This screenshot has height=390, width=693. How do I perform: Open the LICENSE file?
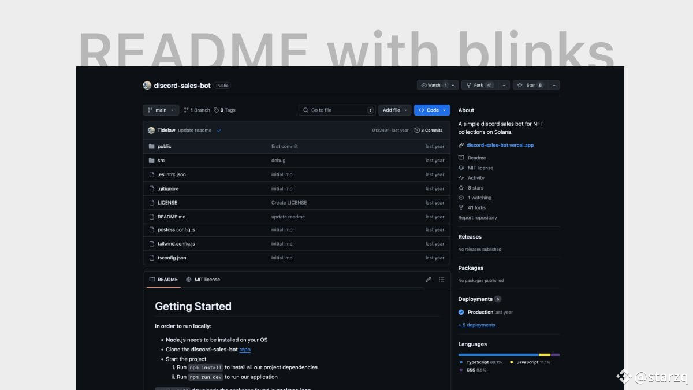click(167, 202)
